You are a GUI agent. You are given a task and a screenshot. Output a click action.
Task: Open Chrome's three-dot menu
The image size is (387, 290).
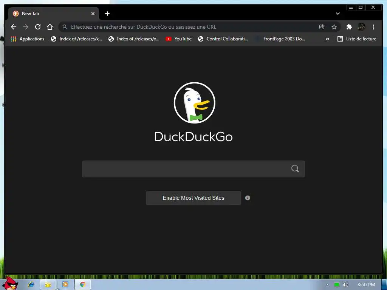pyautogui.click(x=374, y=27)
